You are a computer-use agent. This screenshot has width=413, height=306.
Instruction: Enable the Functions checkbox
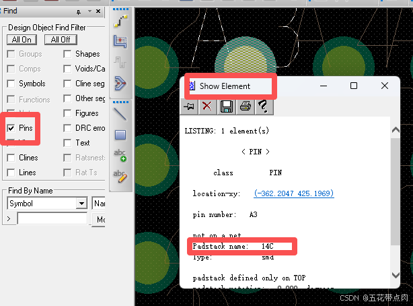click(x=11, y=100)
